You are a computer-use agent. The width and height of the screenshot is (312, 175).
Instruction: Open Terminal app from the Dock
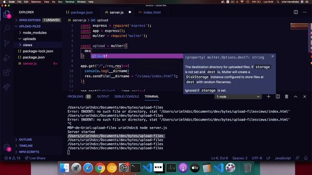[136, 168]
